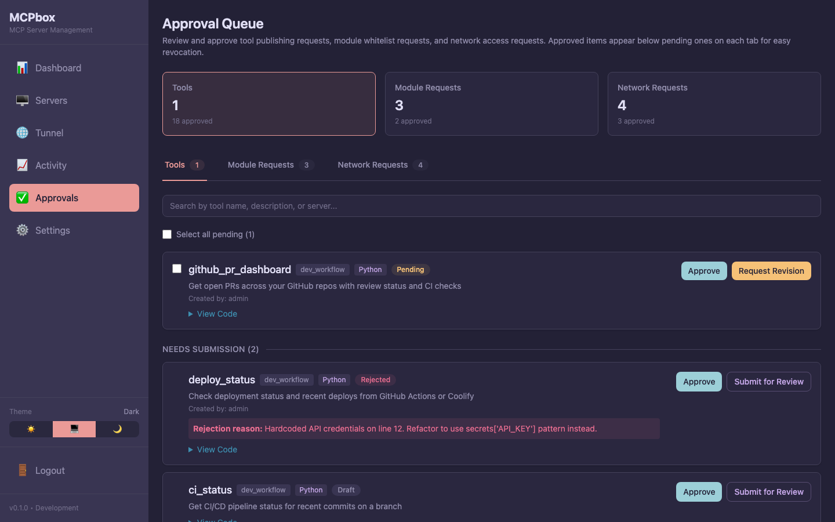Select system theme in the theme switcher

click(x=74, y=429)
